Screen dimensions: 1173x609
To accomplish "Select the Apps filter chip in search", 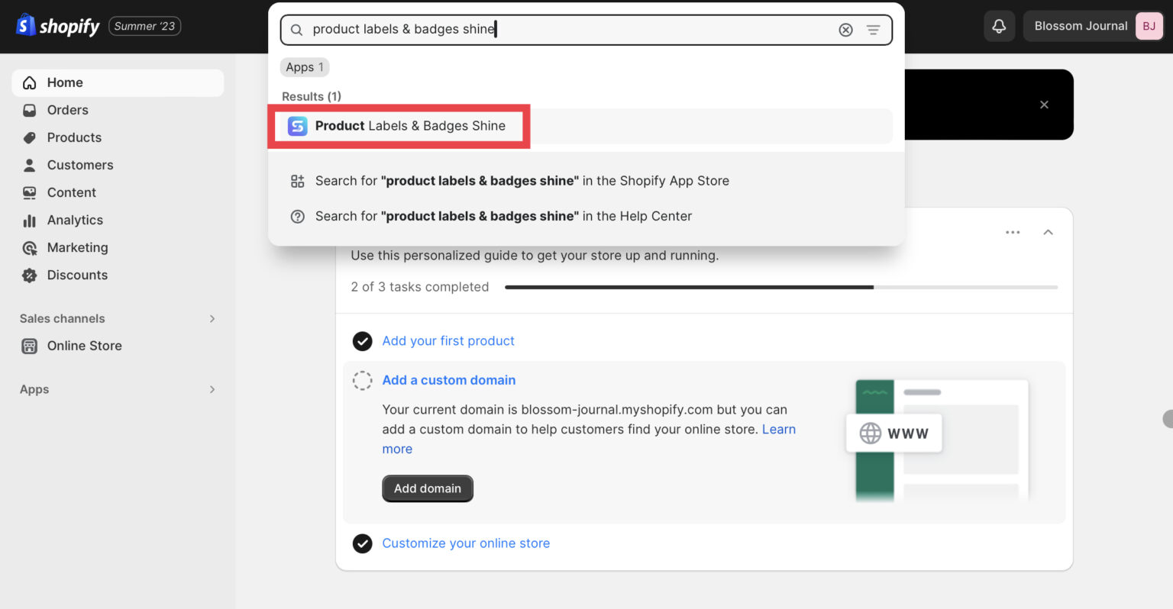I will point(304,67).
